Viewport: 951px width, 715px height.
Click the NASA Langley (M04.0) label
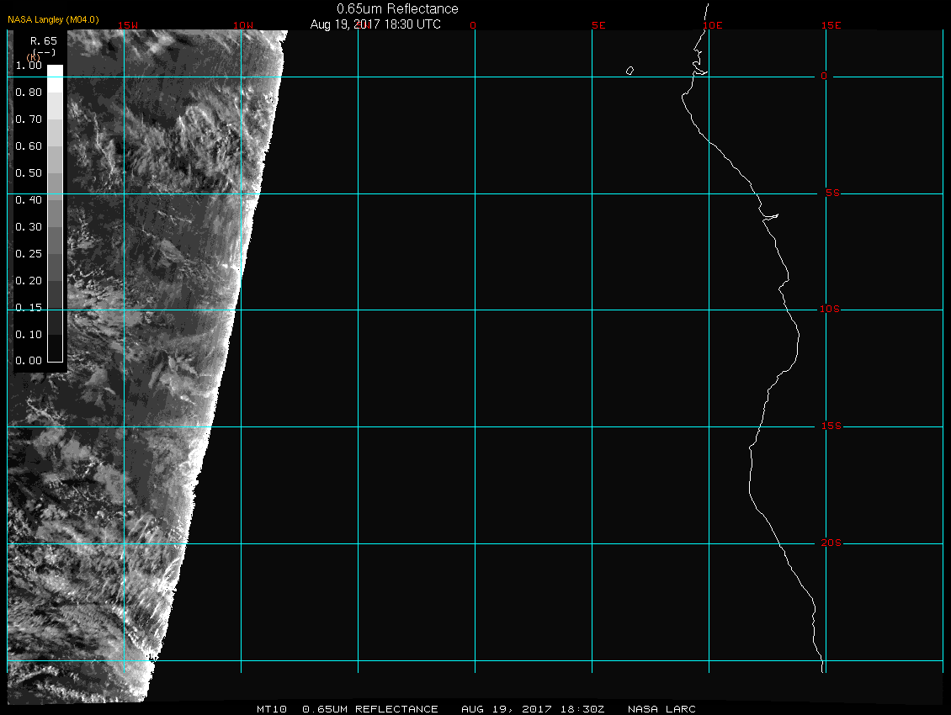click(x=53, y=19)
